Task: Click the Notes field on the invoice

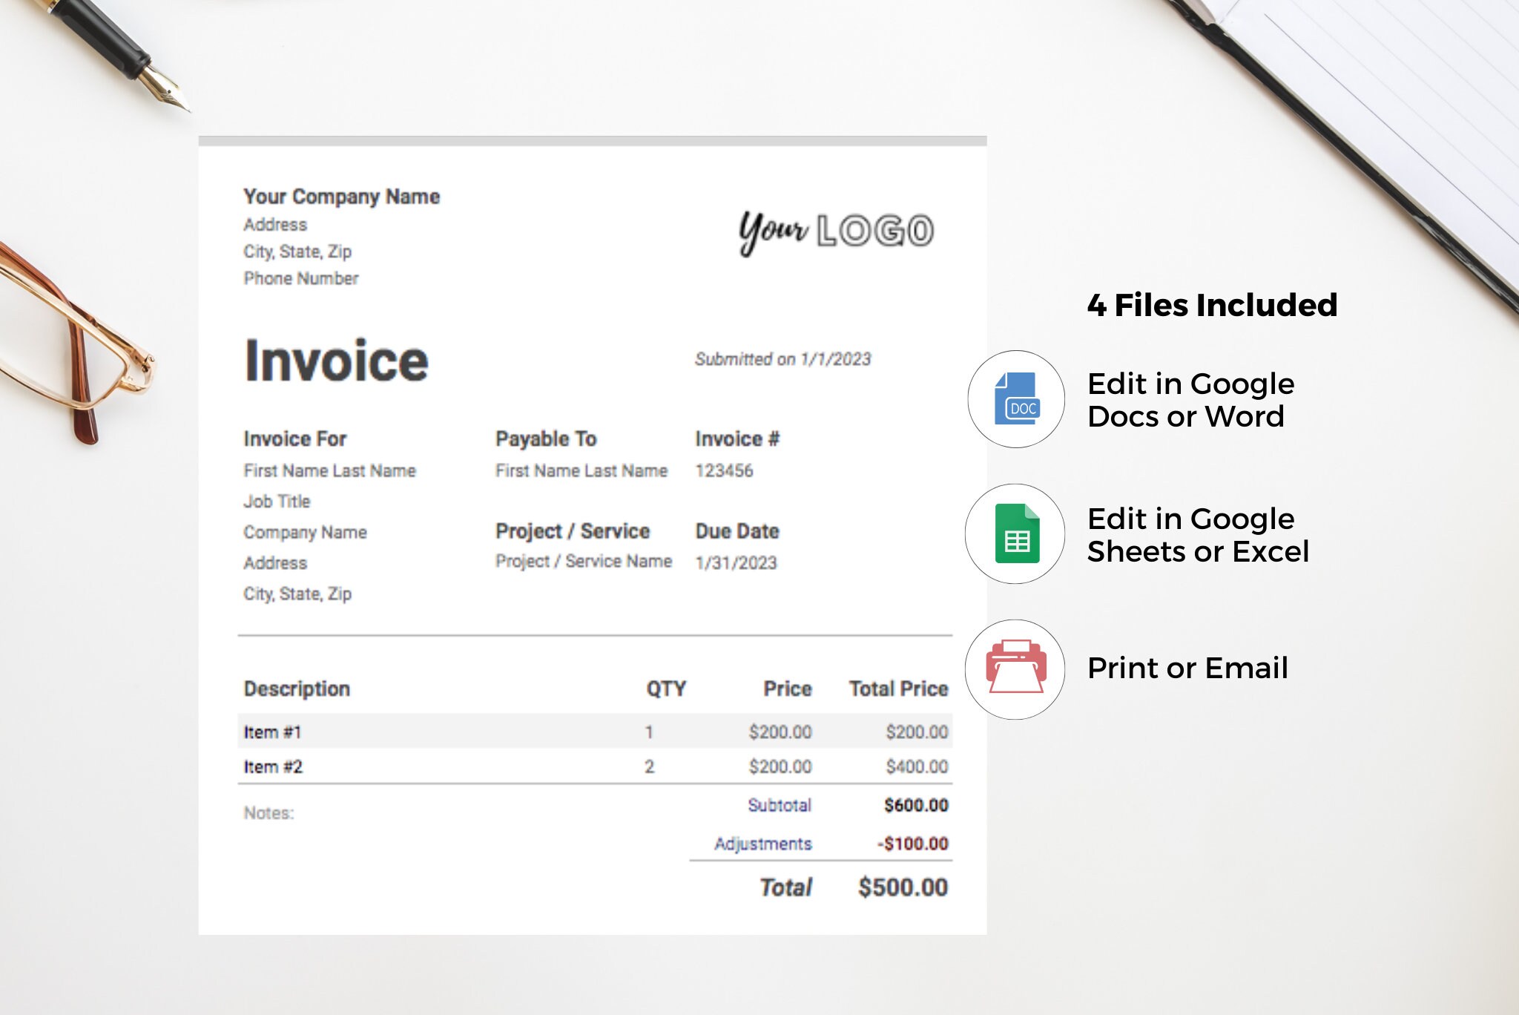Action: pos(268,814)
